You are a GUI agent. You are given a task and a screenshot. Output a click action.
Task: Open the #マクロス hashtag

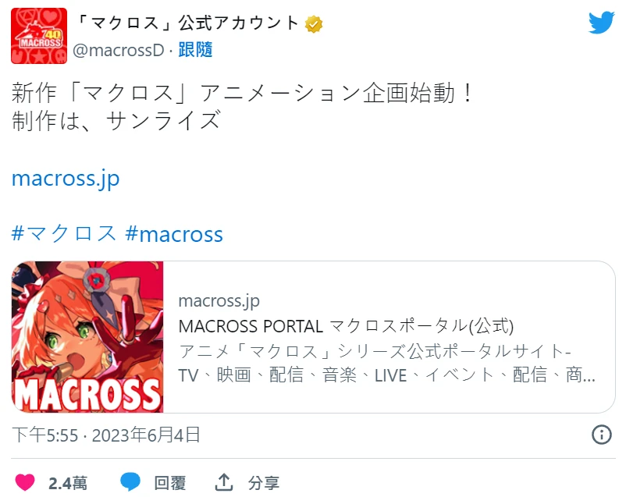64,233
